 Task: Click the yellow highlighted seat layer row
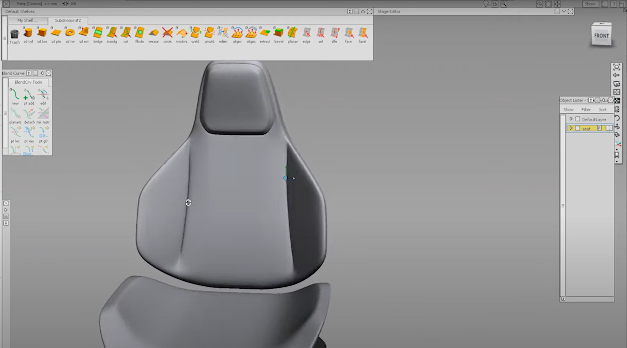[x=587, y=128]
